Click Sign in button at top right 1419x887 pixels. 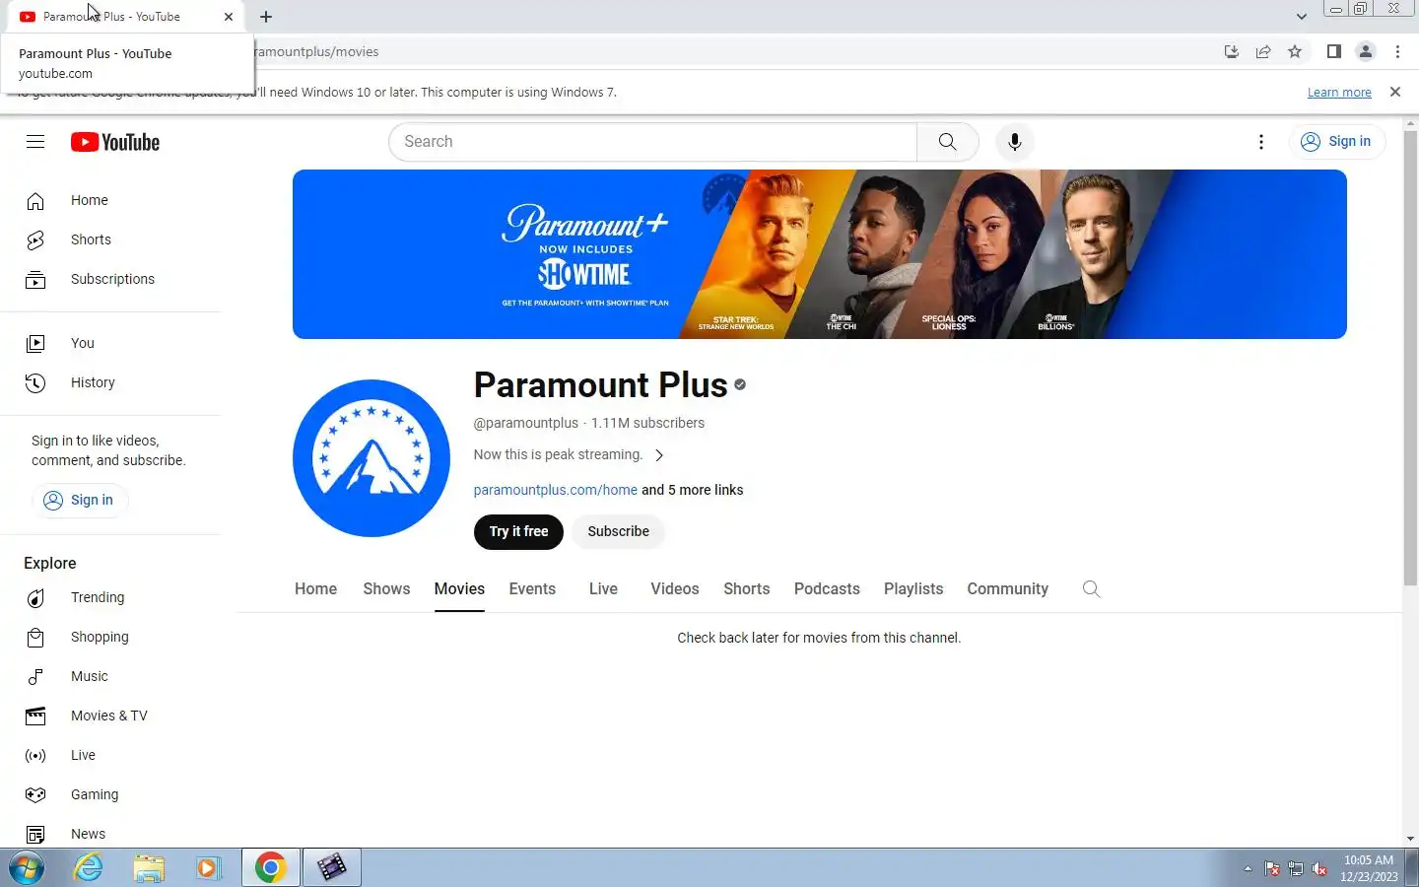pos(1337,142)
